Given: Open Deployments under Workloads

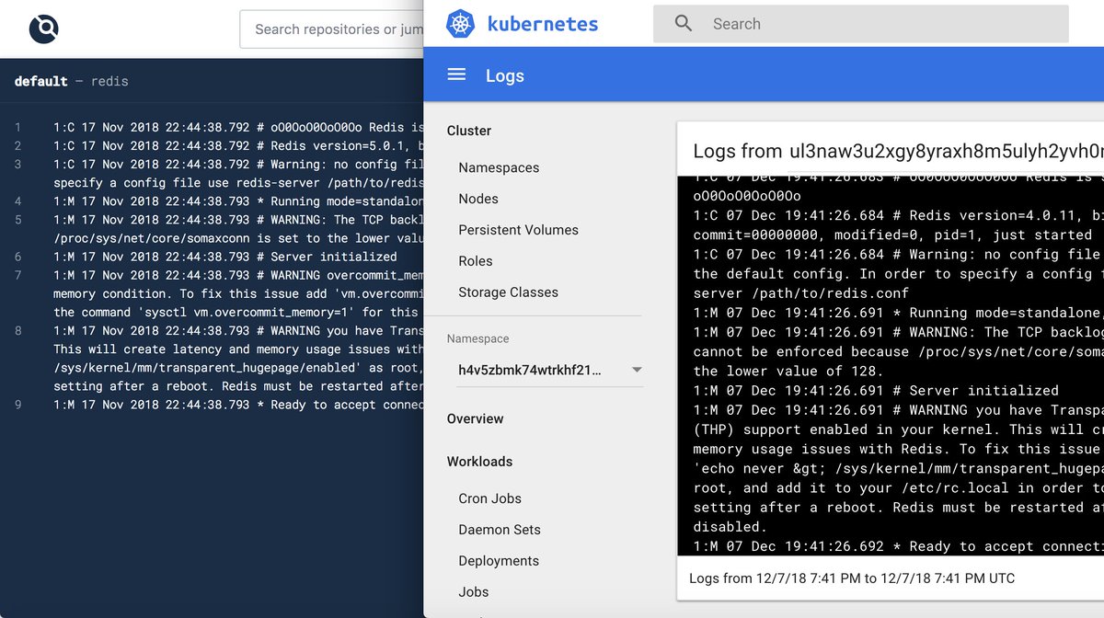Looking at the screenshot, I should (498, 560).
